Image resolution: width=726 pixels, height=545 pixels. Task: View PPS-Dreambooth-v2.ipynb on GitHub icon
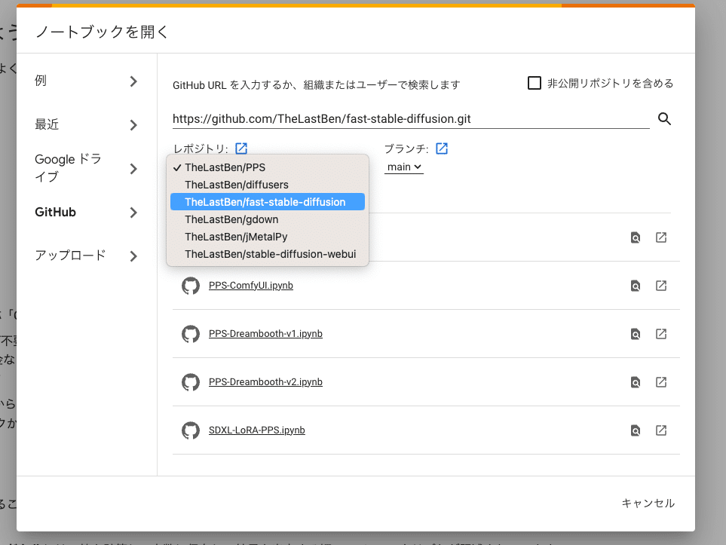point(636,382)
